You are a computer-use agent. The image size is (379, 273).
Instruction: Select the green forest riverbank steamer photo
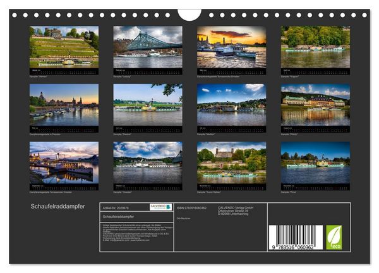[x=315, y=47]
